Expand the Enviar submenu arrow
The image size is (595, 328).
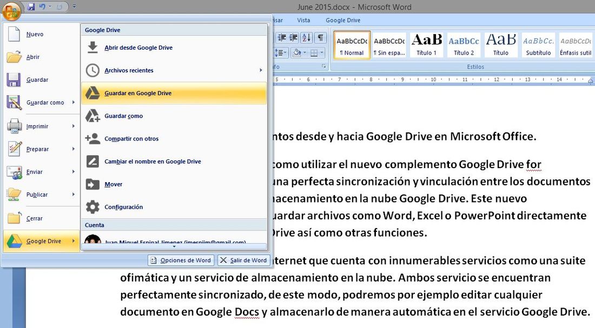[x=74, y=172]
